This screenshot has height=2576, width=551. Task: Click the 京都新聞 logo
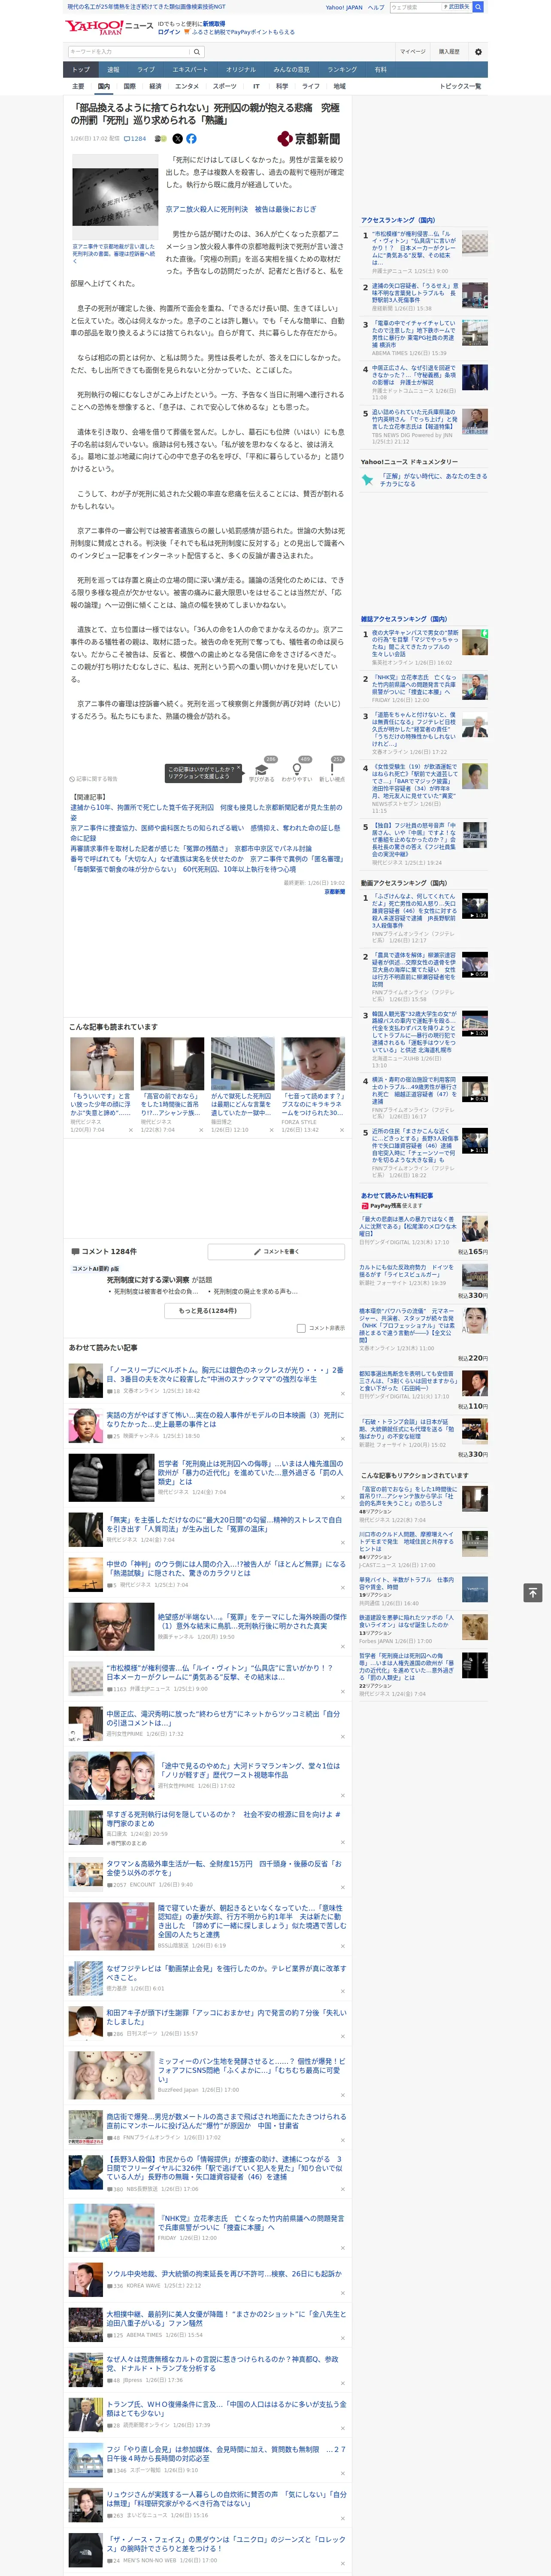[309, 139]
